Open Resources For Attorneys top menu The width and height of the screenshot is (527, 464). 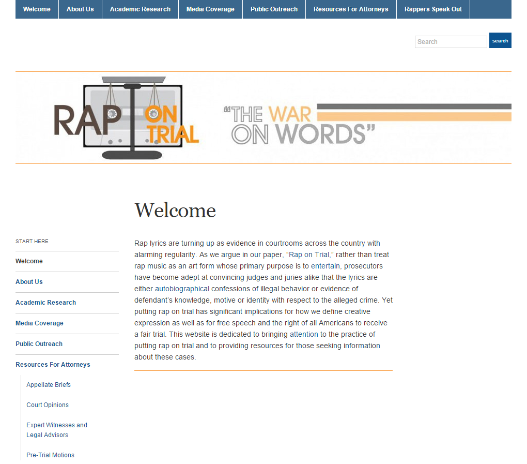(351, 9)
